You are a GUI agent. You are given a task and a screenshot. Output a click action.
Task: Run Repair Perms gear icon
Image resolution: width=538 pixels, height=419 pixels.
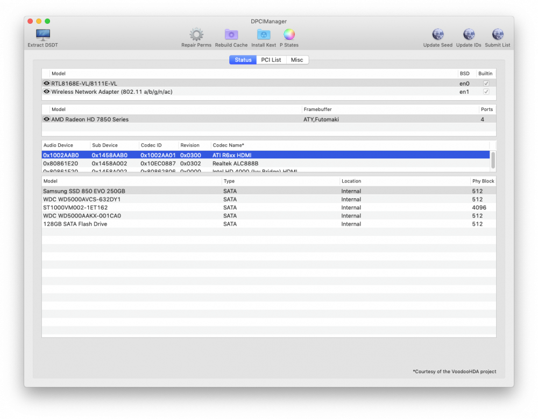[196, 34]
